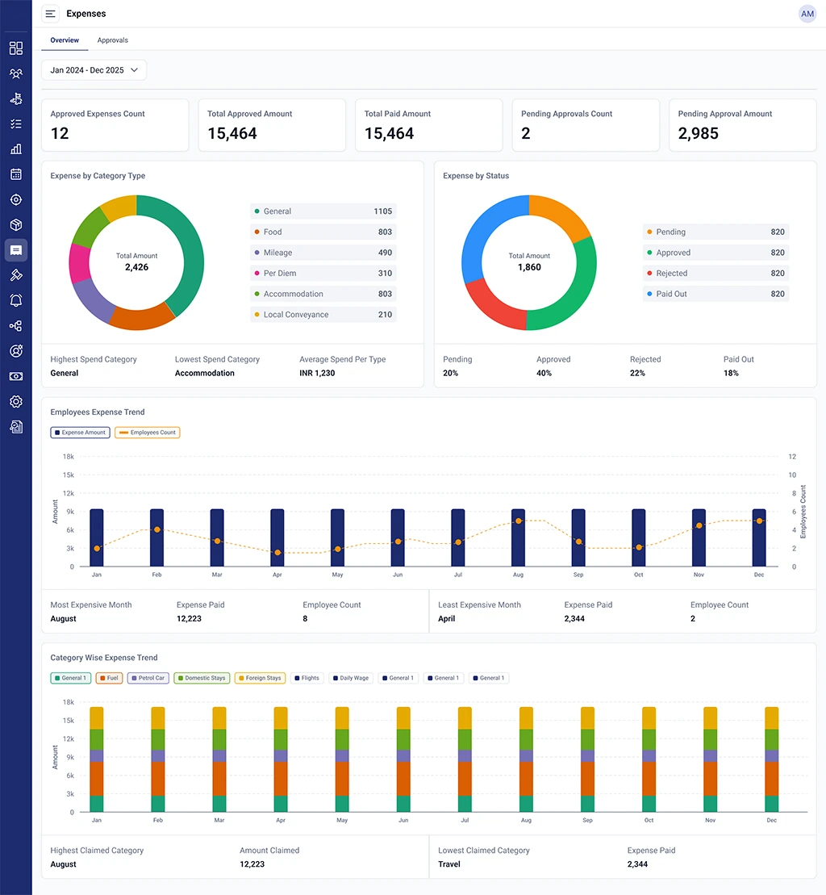
Task: Toggle the Daily Wage legend chip
Action: click(351, 678)
